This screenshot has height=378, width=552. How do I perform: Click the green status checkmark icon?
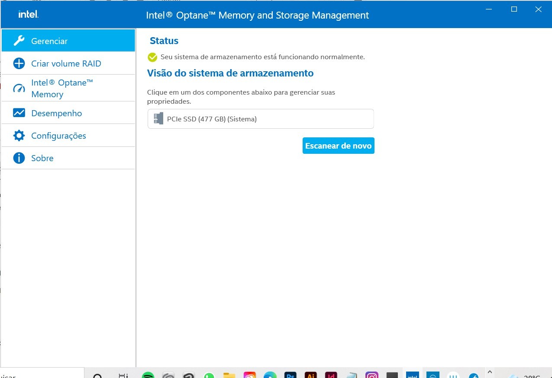(152, 57)
